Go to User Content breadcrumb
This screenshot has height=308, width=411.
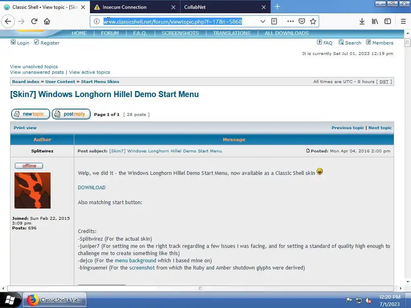(x=60, y=81)
